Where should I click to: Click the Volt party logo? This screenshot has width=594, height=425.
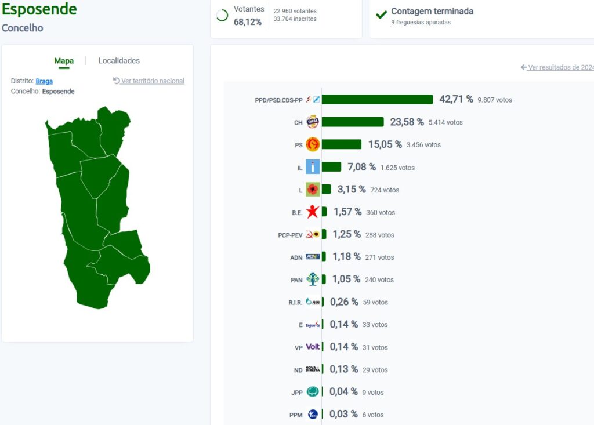pos(313,347)
